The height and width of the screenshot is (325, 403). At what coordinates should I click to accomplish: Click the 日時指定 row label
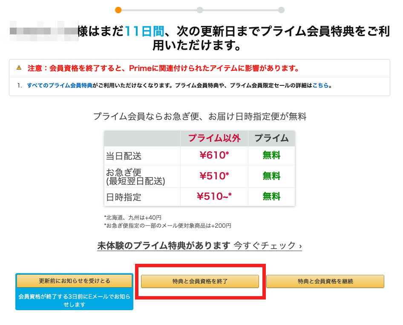pos(124,197)
